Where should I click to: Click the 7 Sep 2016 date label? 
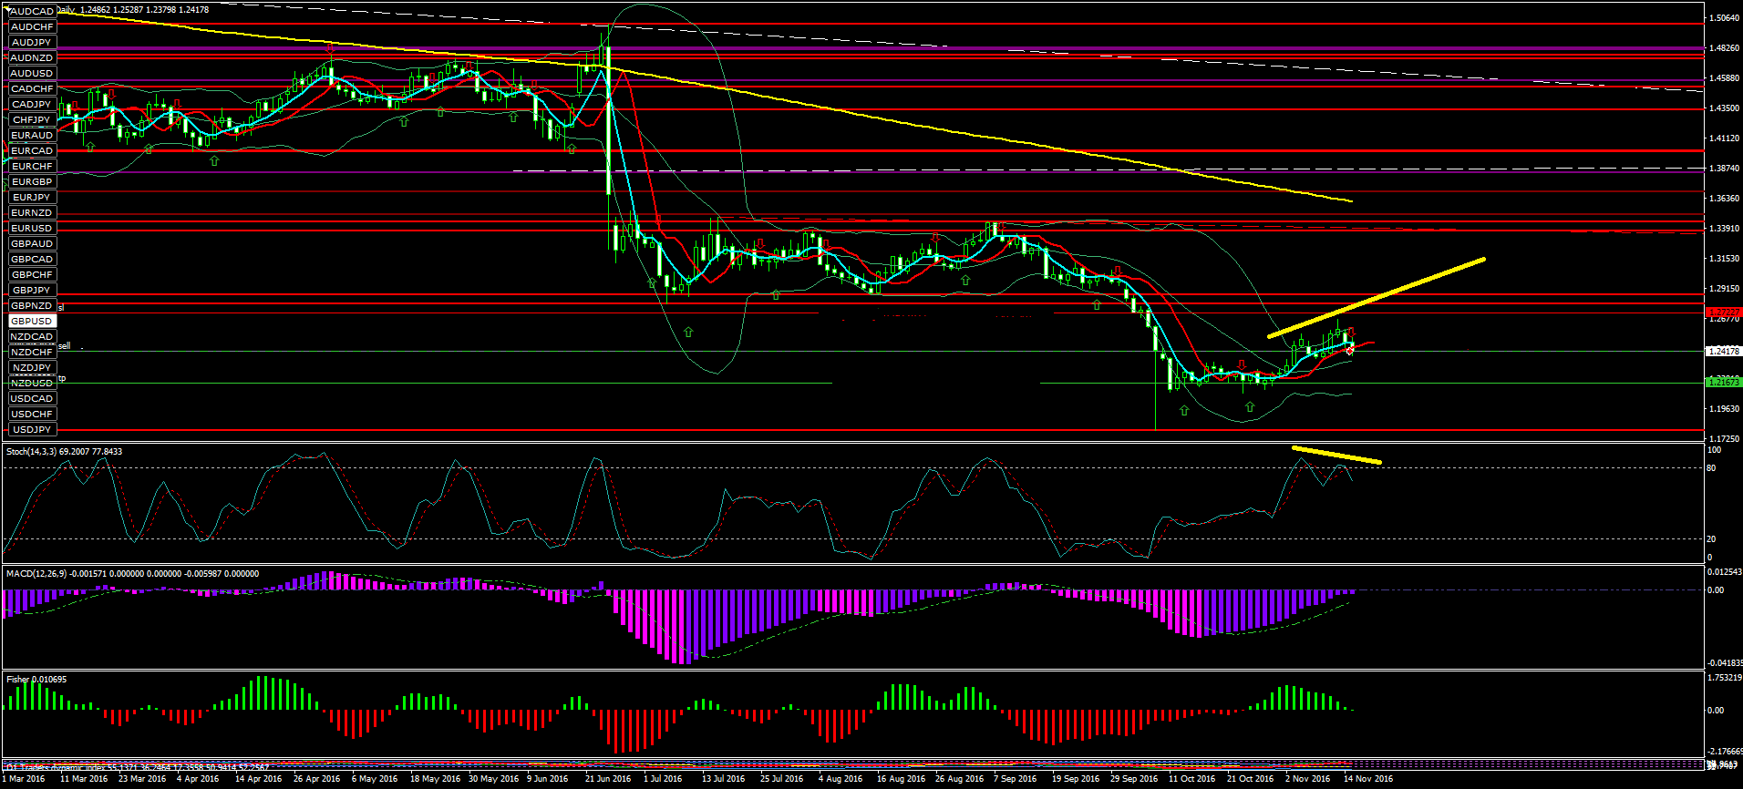[x=1016, y=779]
